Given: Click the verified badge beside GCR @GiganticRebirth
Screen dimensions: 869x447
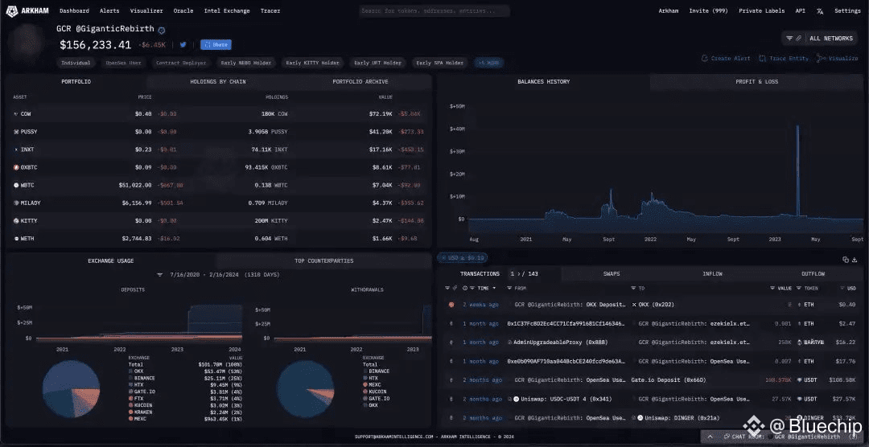Looking at the screenshot, I should pyautogui.click(x=161, y=30).
